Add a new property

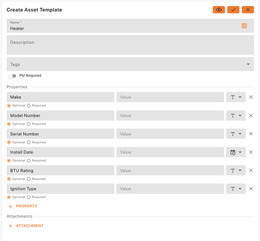tap(23, 206)
